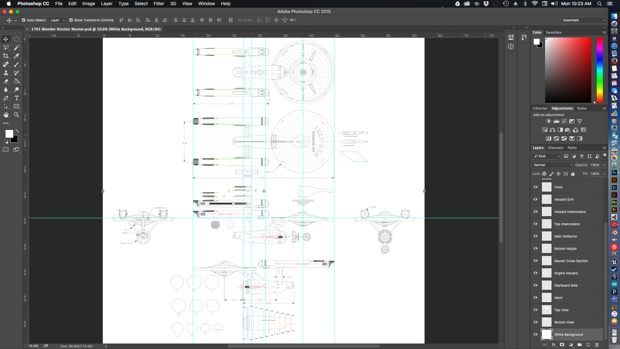Select the Pen tool
Screen dimensions: 620x349
point(6,98)
